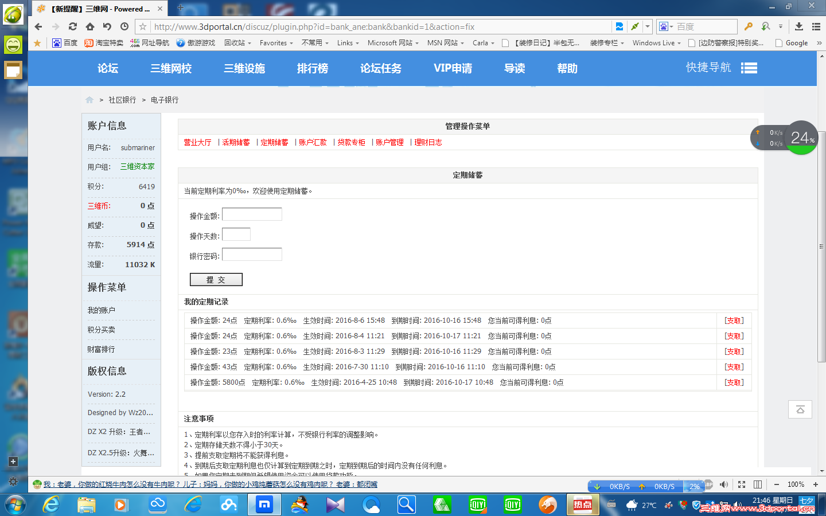Image resolution: width=826 pixels, height=516 pixels.
Task: Refresh the current page
Action: [x=72, y=26]
